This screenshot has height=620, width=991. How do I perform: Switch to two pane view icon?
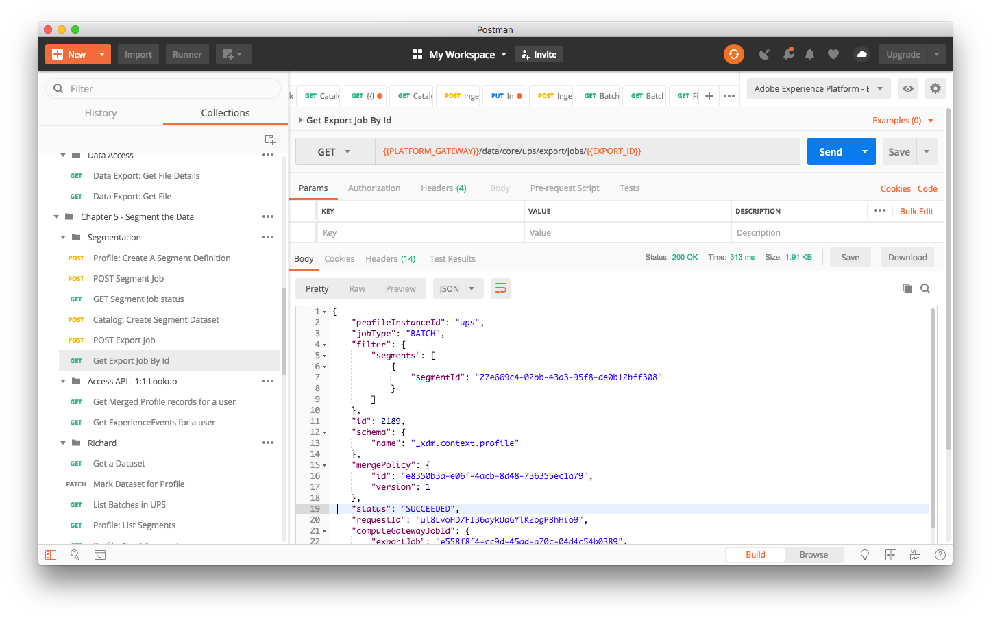pyautogui.click(x=891, y=555)
